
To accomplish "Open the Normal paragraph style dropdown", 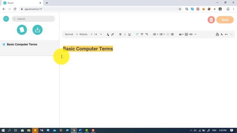I will click(x=71, y=34).
